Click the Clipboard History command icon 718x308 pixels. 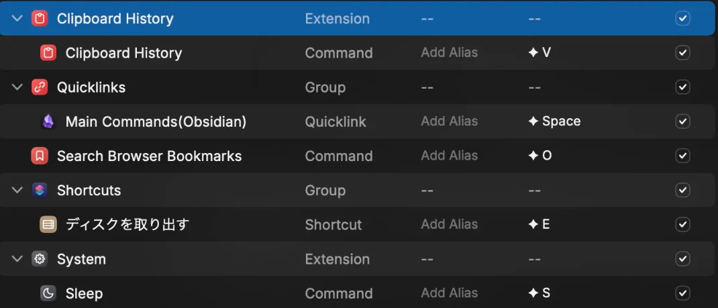click(48, 53)
